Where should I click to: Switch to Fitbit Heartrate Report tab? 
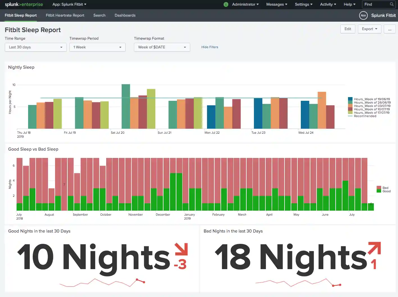pos(65,15)
